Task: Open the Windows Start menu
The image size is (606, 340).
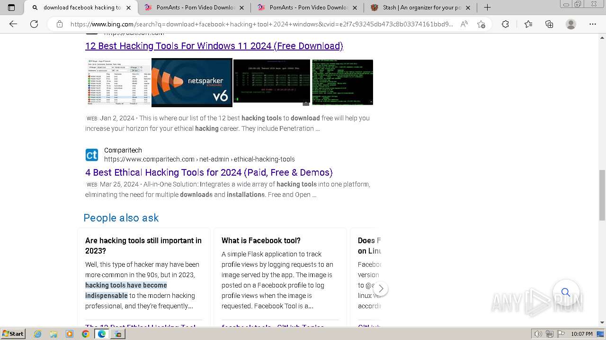Action: tap(13, 334)
